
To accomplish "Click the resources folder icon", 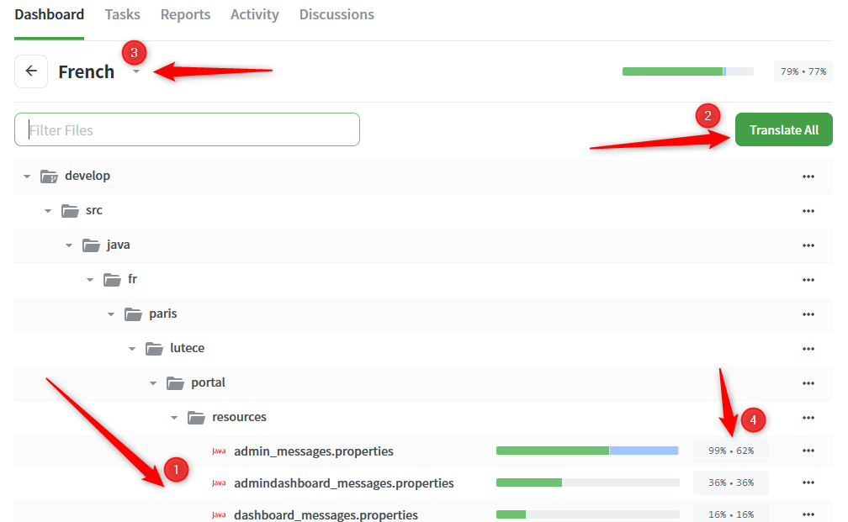I will pos(196,416).
